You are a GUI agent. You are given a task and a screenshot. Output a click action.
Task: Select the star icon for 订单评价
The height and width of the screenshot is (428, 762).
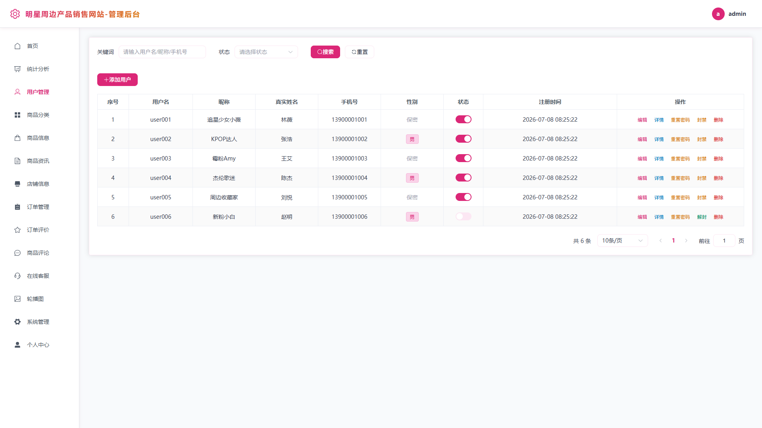(17, 230)
